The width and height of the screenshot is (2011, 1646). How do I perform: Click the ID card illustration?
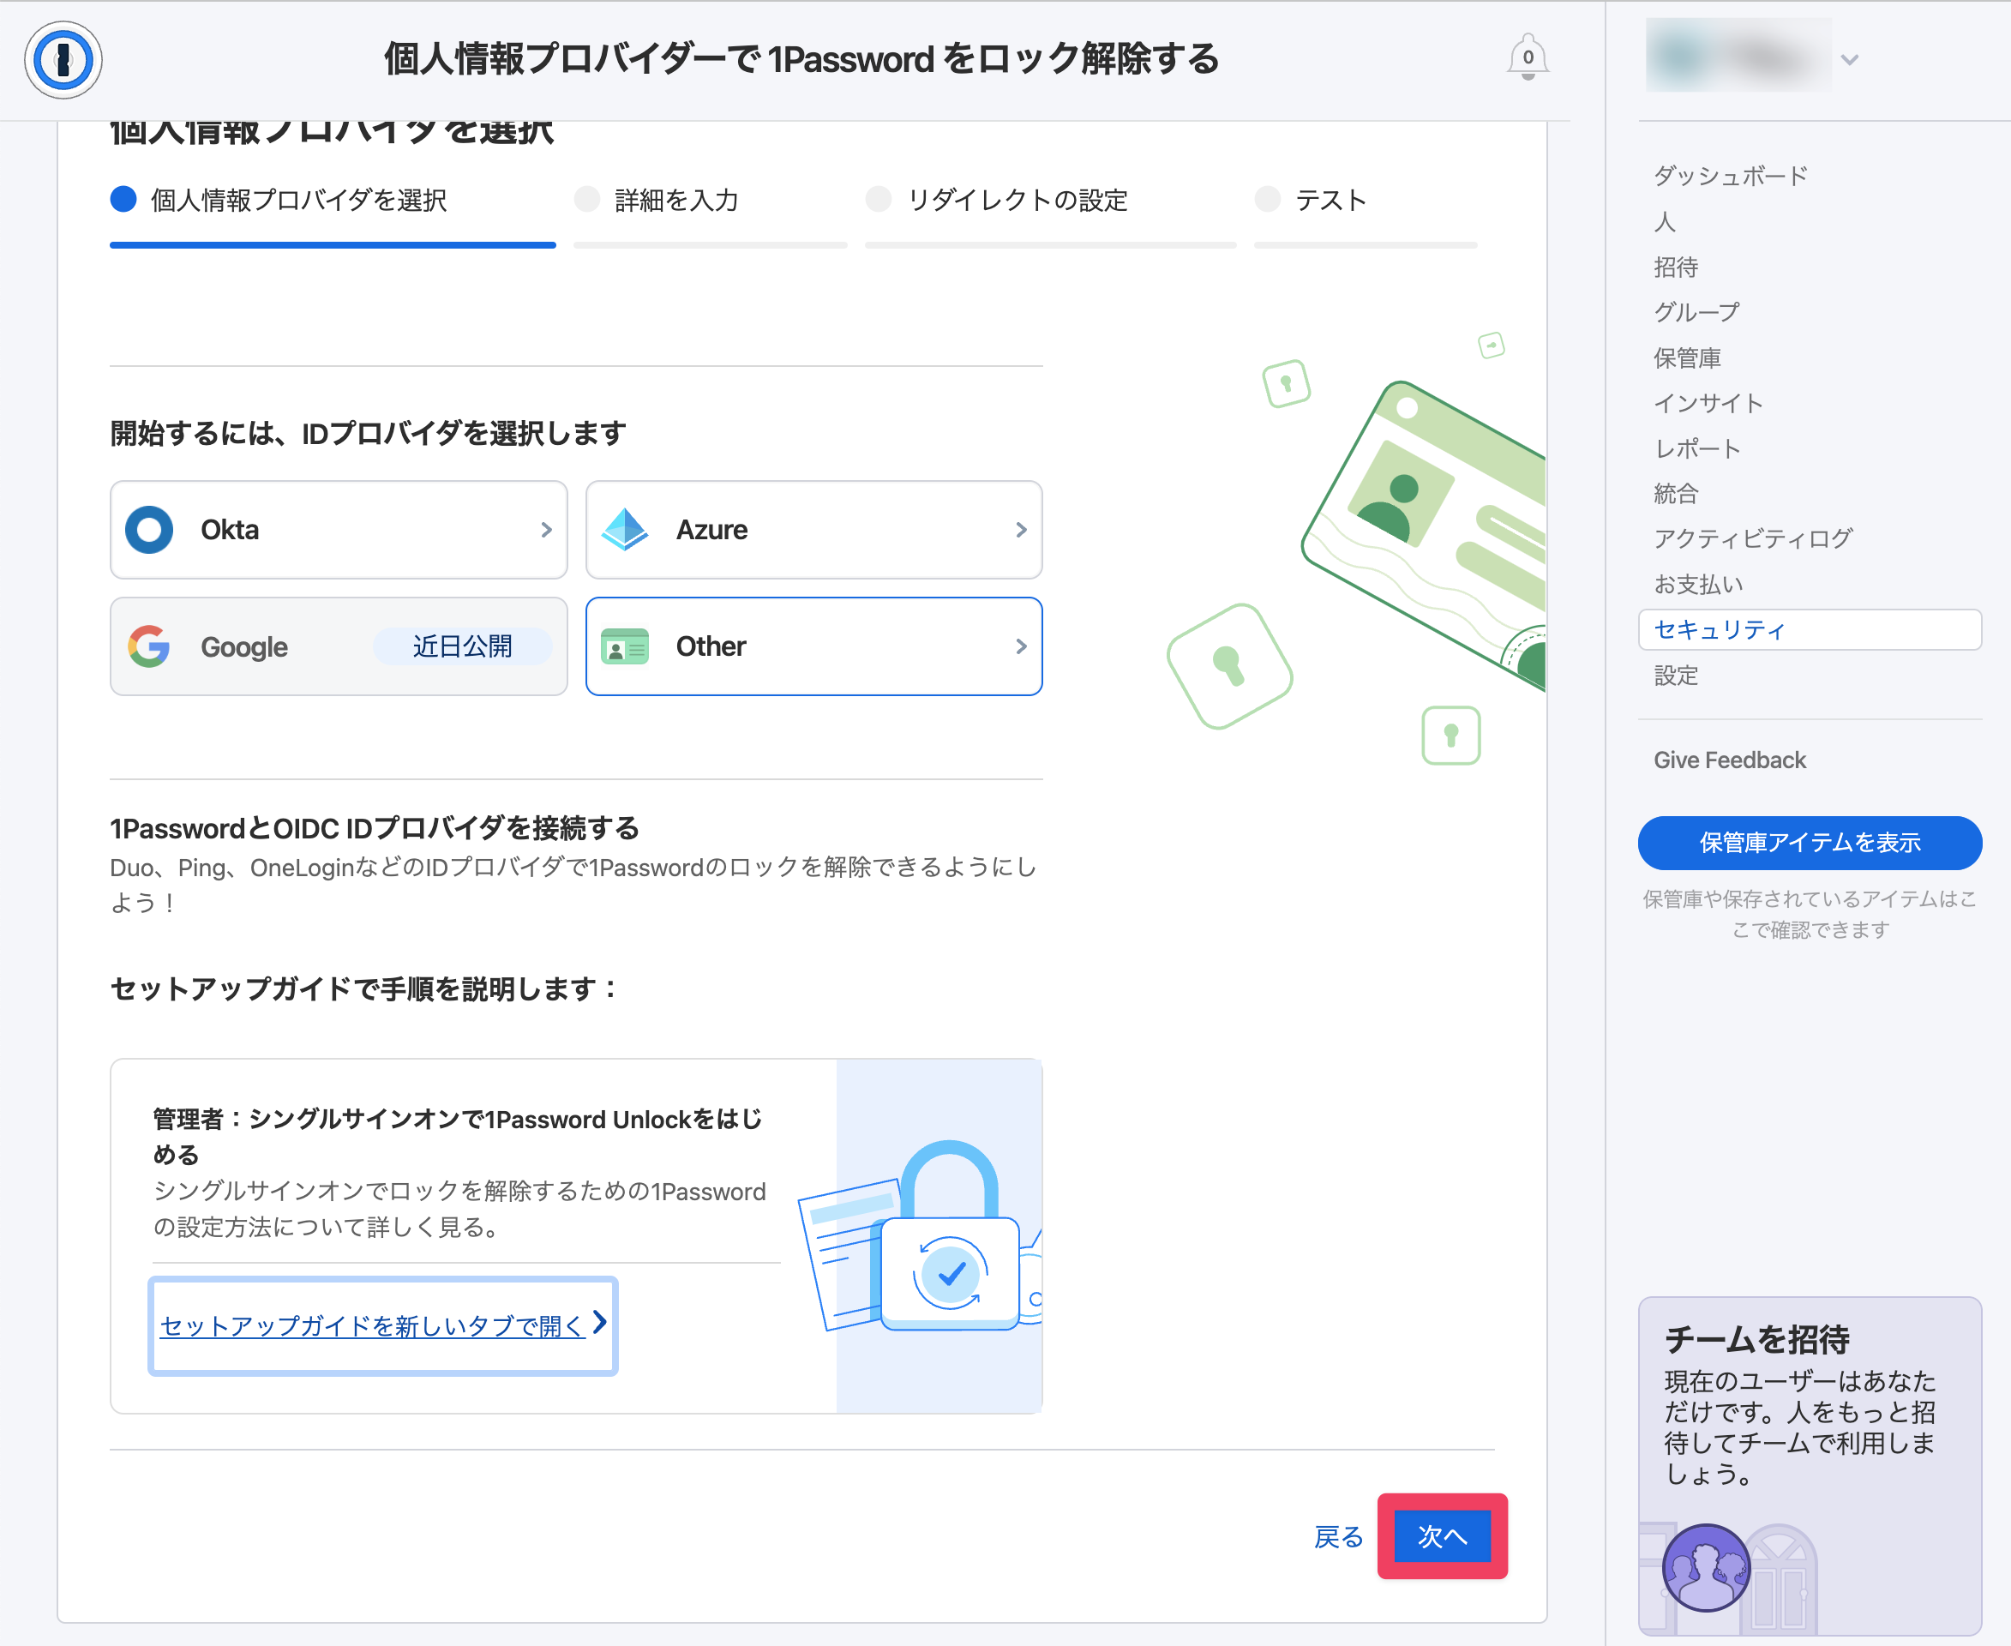pyautogui.click(x=1425, y=536)
